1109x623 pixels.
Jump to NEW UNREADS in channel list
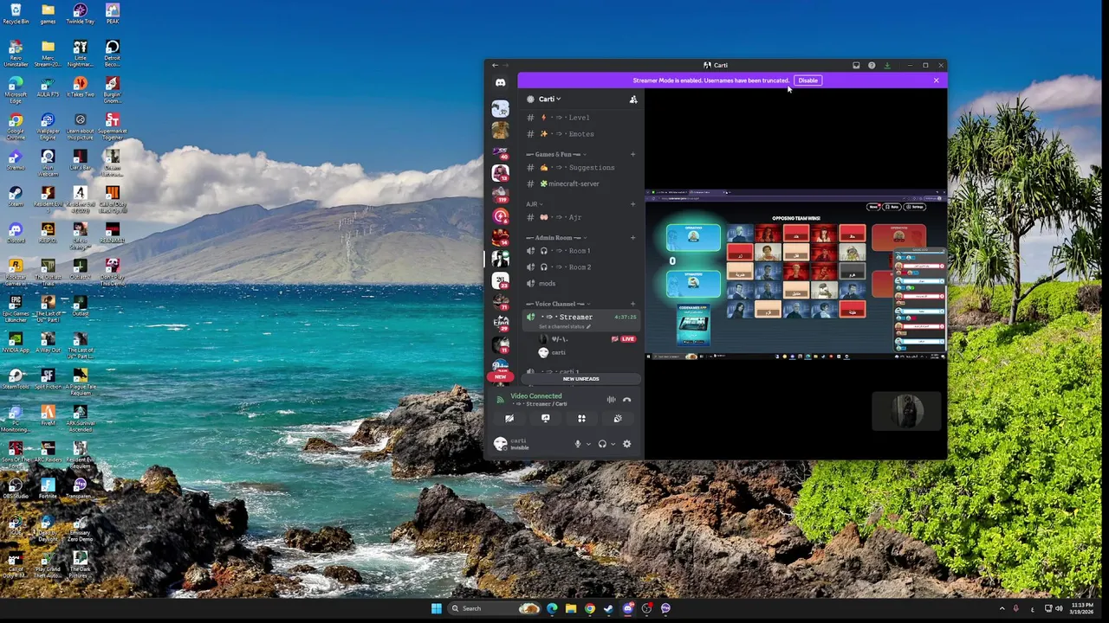point(580,379)
